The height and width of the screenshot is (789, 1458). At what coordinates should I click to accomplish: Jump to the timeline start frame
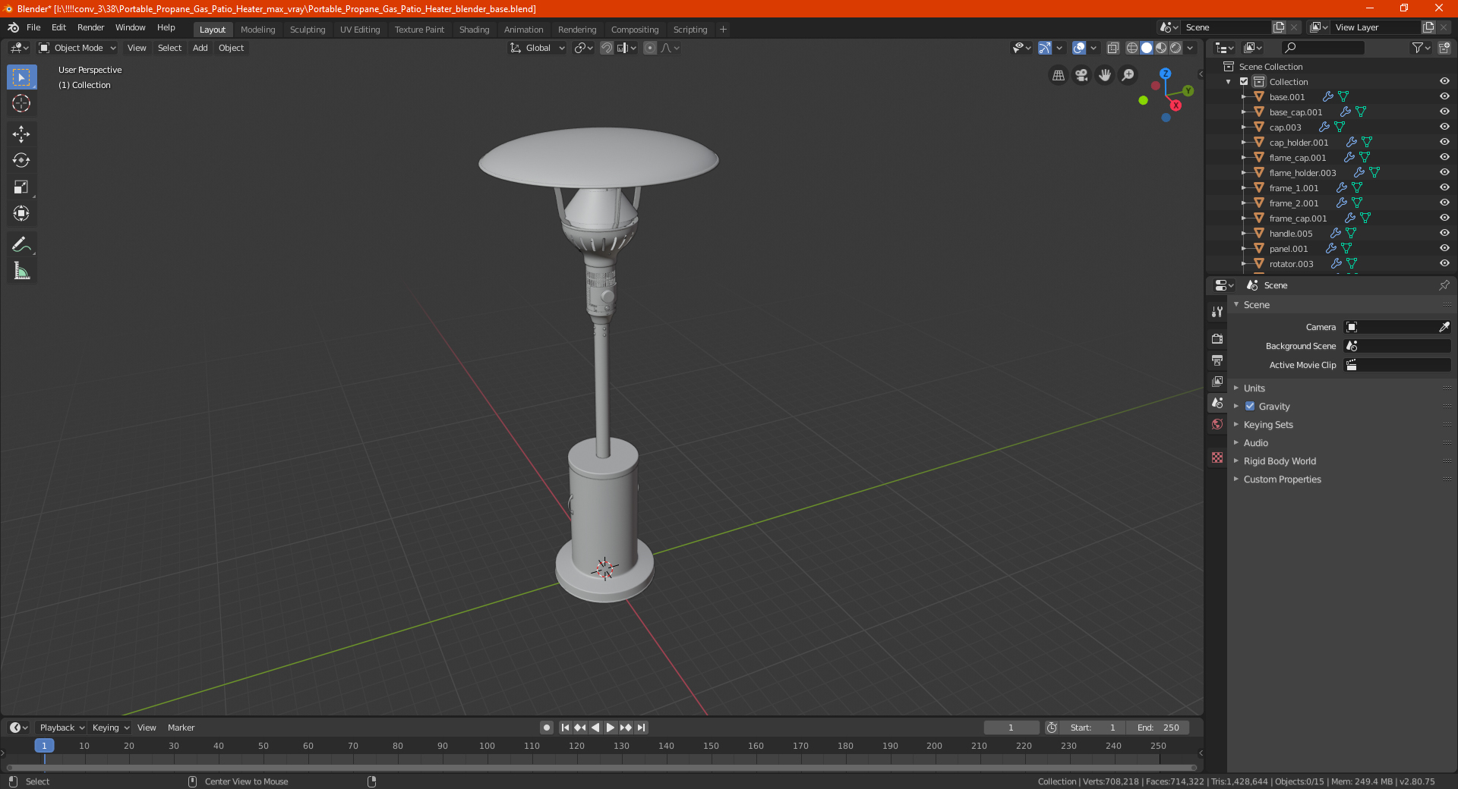565,728
